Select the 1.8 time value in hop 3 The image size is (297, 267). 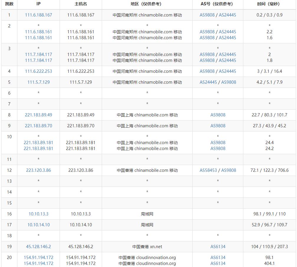(270, 60)
